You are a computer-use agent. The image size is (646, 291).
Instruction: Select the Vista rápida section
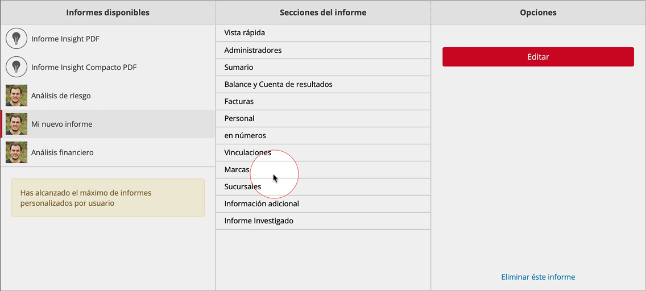[323, 33]
